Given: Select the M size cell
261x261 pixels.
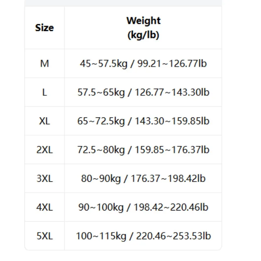Looking at the screenshot, I should [44, 63].
